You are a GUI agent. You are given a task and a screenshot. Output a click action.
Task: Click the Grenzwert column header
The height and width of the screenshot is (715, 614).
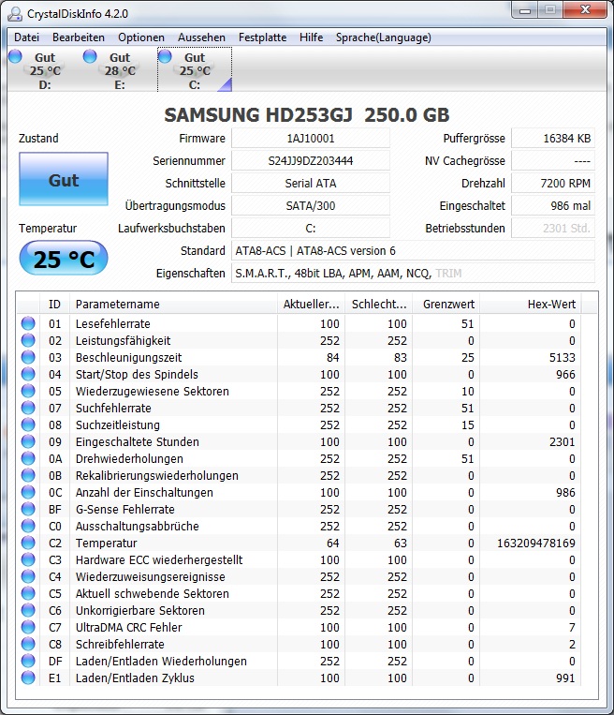point(446,305)
